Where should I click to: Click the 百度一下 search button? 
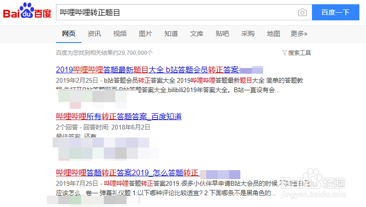(x=336, y=12)
